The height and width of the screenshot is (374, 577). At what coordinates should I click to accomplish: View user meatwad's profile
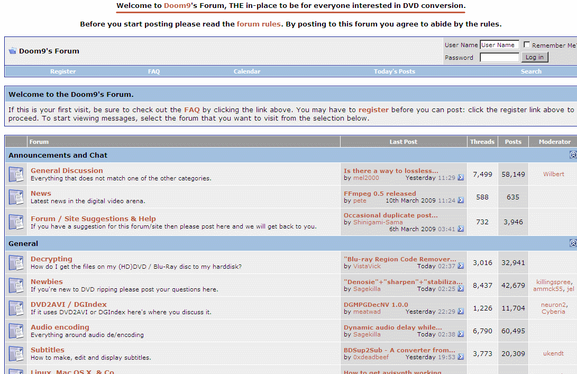367,312
